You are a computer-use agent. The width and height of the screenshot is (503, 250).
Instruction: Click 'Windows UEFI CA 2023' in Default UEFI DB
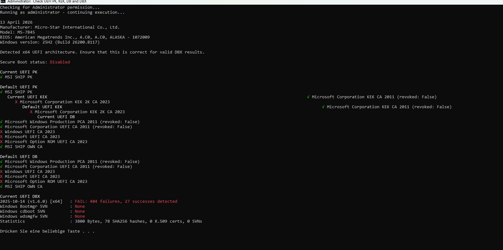[30, 172]
